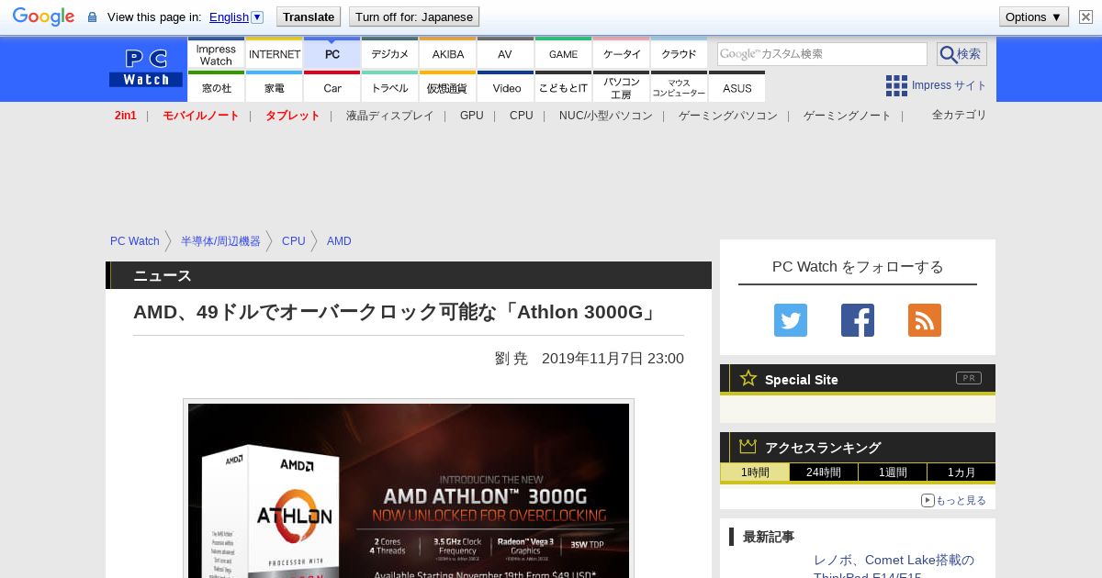The height and width of the screenshot is (578, 1102).
Task: Open the Impress sites grid icon
Action: 896,85
